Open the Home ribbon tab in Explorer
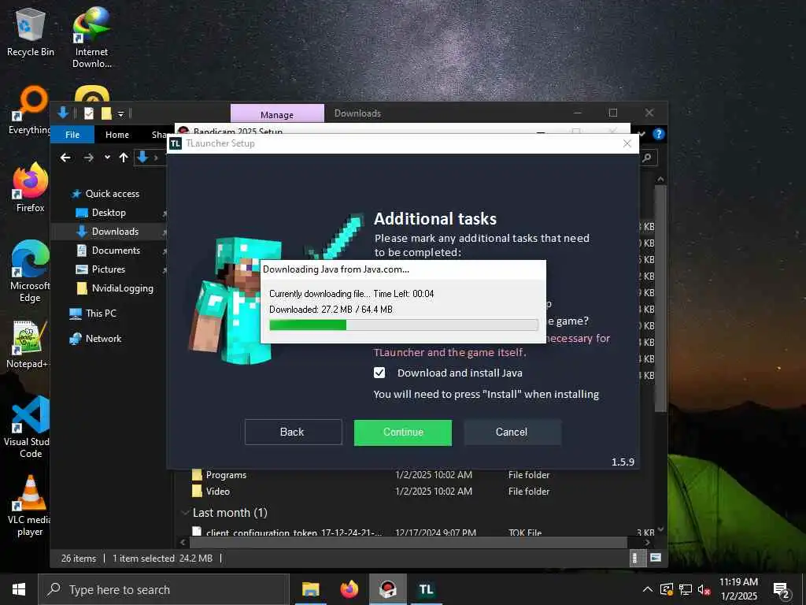806x605 pixels. [117, 134]
